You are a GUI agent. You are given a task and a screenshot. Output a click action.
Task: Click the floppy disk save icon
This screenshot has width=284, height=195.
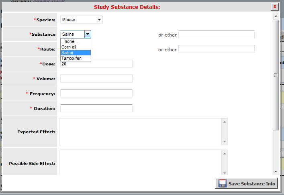[222, 183]
